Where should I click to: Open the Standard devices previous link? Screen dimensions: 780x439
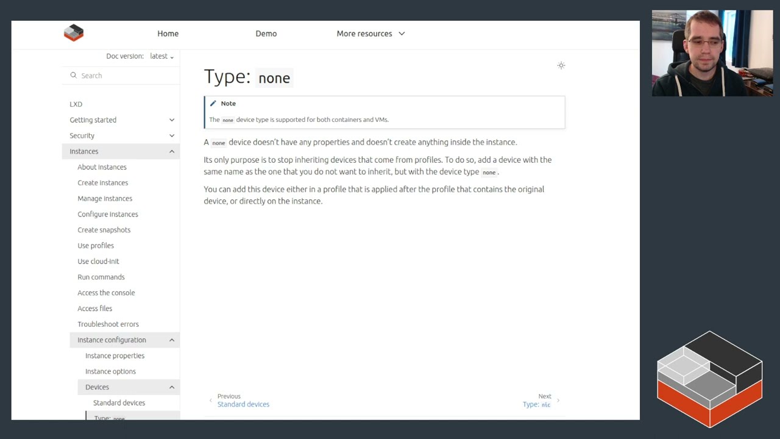[x=243, y=404]
